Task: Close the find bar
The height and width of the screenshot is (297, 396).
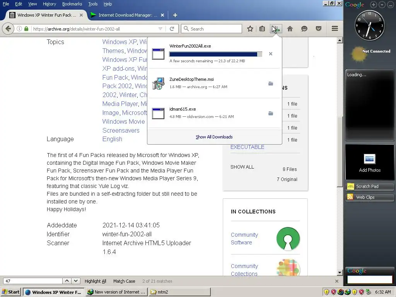Action: point(337,281)
